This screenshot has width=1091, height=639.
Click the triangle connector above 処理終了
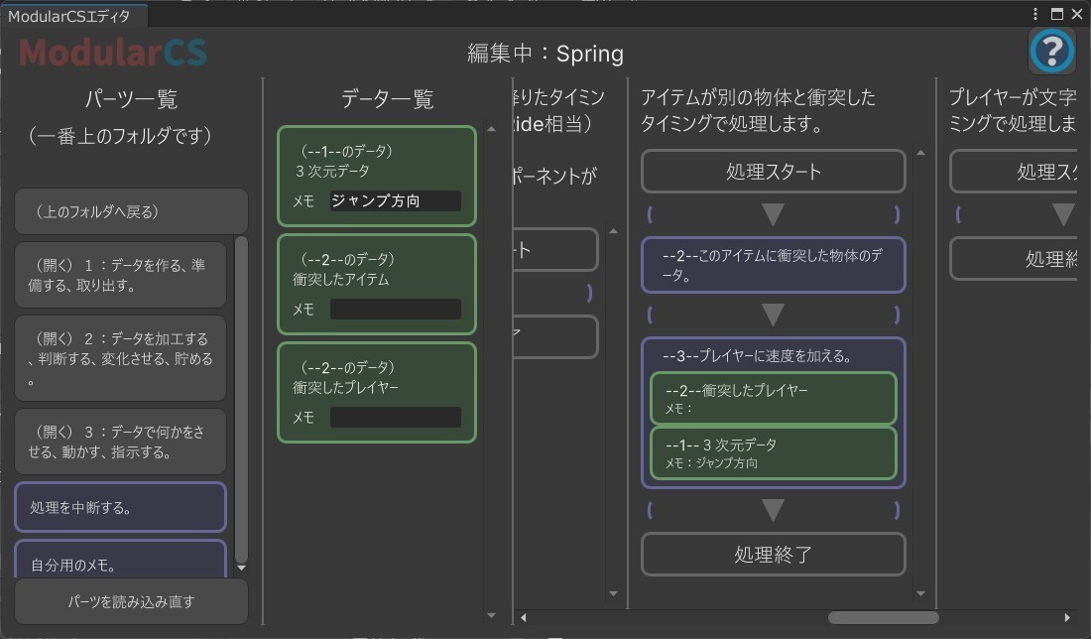tap(774, 509)
